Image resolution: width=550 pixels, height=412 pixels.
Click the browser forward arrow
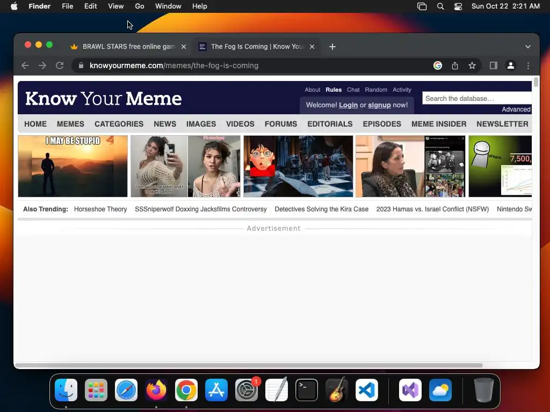(x=42, y=65)
